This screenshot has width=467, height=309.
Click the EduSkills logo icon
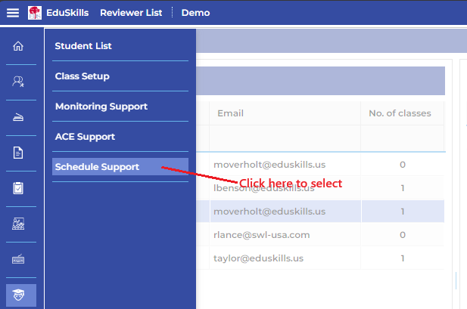(35, 13)
